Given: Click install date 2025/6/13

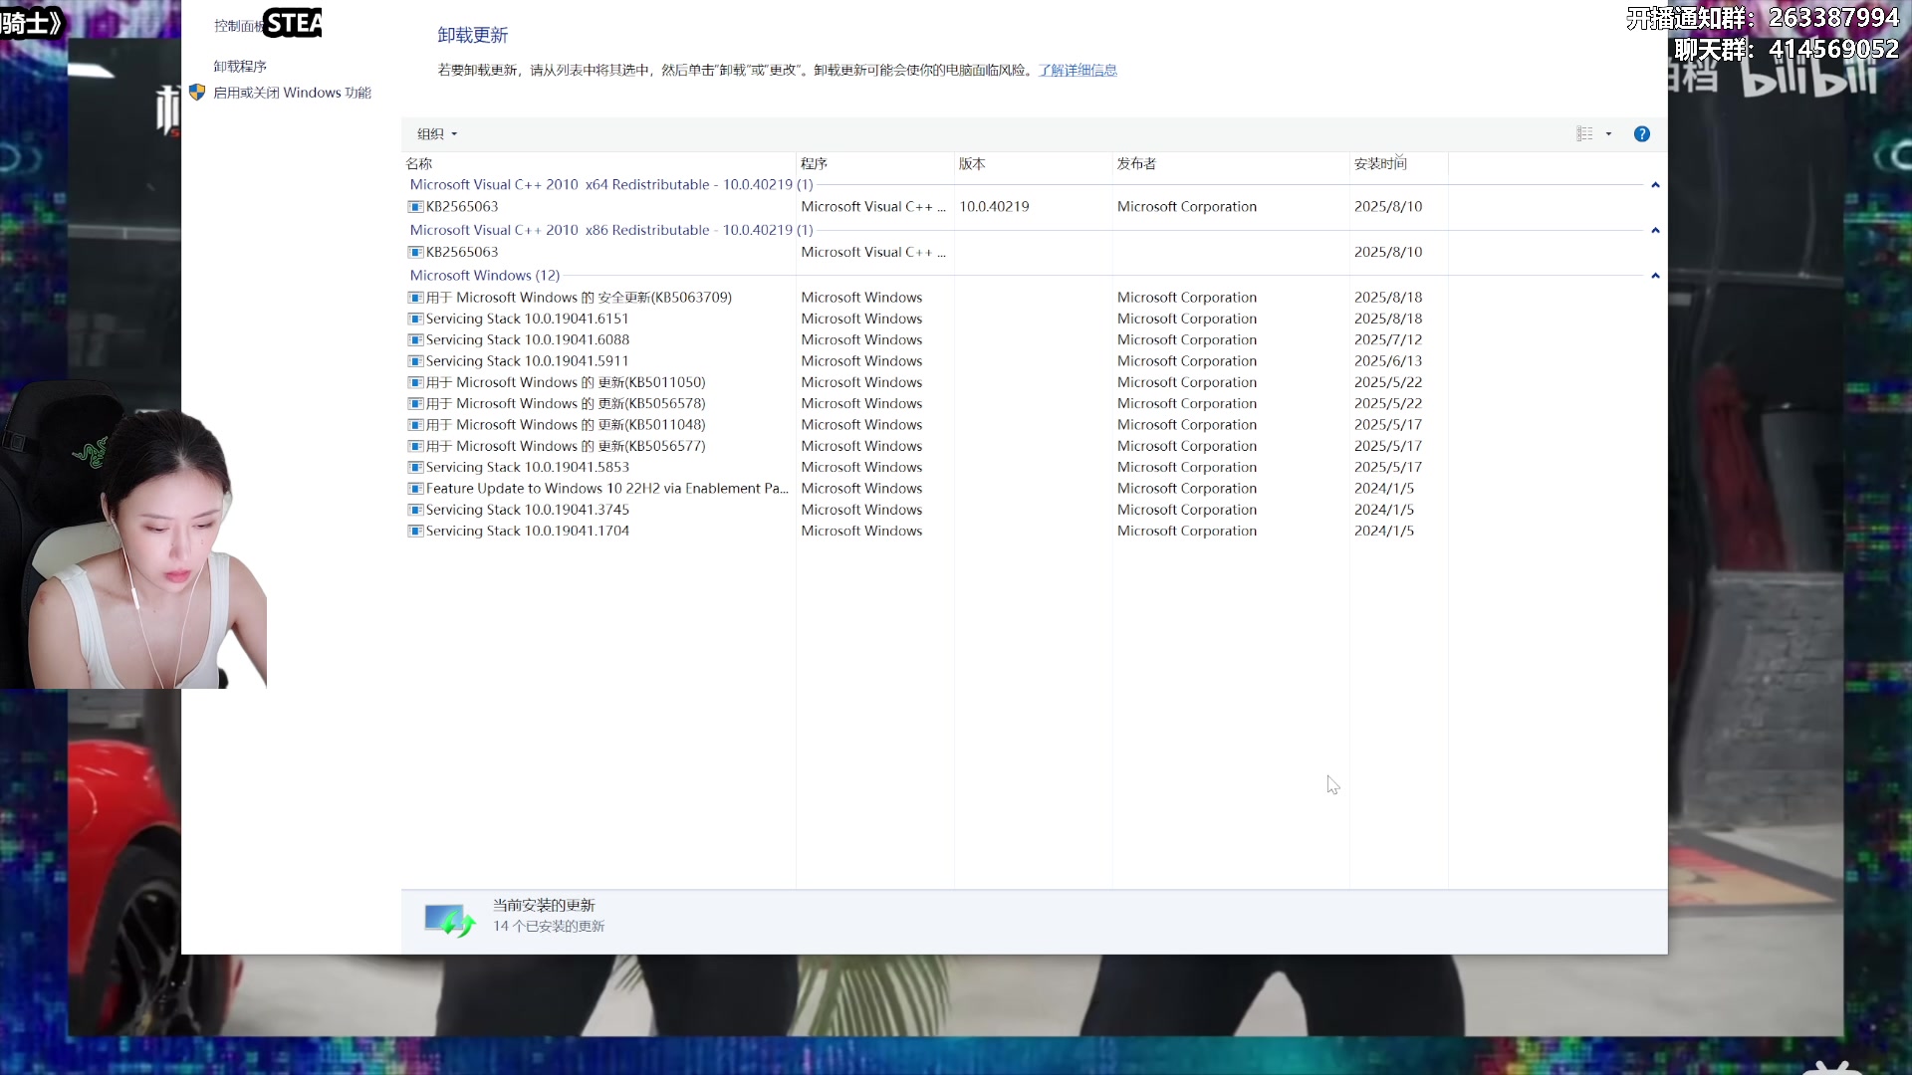Looking at the screenshot, I should (x=1387, y=361).
